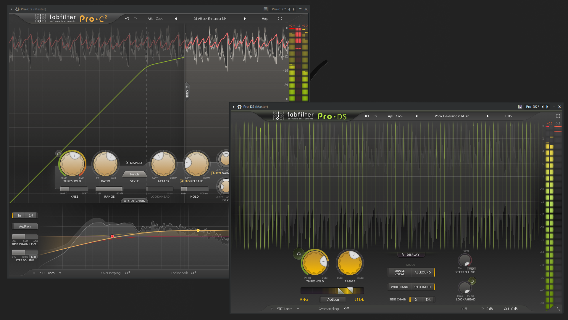568x320 pixels.
Task: Open Help menu in Pro-DS
Action: 508,116
